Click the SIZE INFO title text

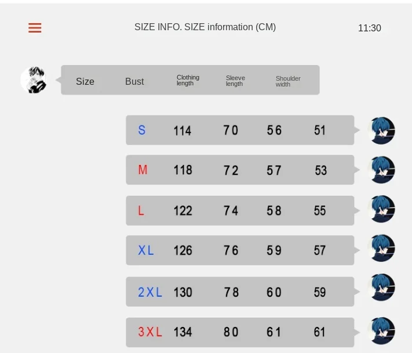tap(205, 27)
